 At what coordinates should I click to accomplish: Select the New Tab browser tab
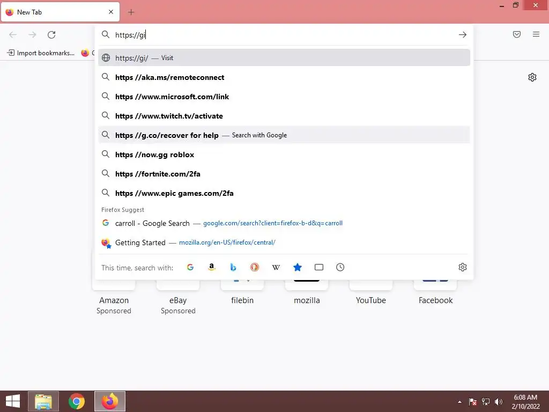point(60,12)
